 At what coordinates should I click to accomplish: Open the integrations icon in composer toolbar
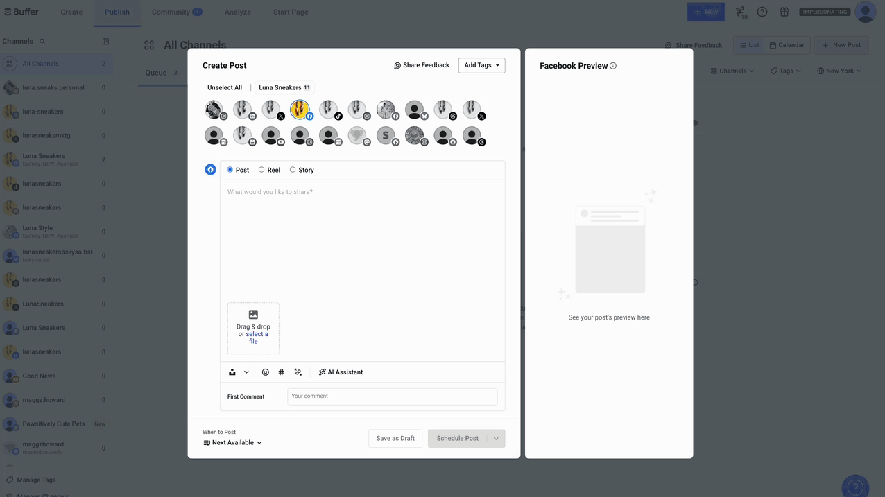click(x=232, y=372)
